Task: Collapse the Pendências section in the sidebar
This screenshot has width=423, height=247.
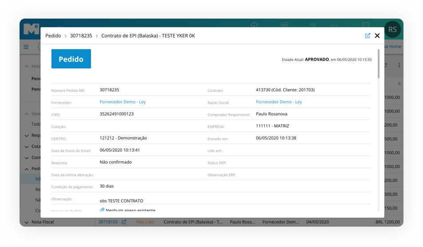Action: tap(27, 66)
